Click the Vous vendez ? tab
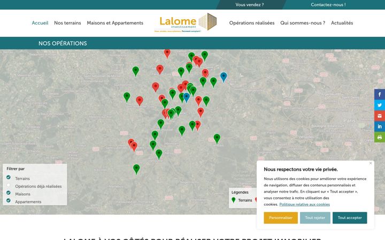This screenshot has width=385, height=240. tap(250, 5)
